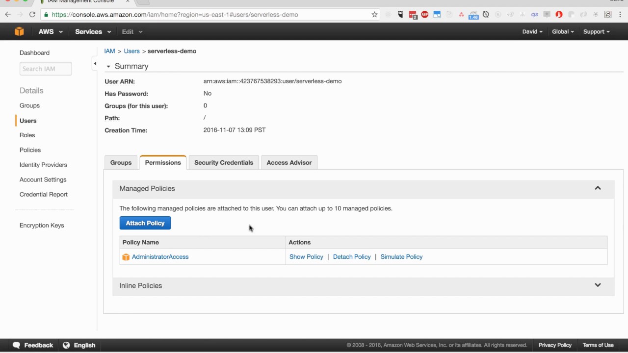This screenshot has width=628, height=353.
Task: Open Account Settings in the sidebar
Action: click(43, 180)
